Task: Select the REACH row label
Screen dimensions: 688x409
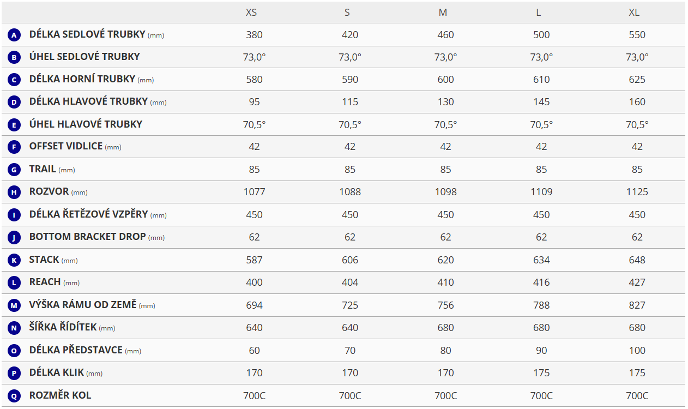Action: 45,282
